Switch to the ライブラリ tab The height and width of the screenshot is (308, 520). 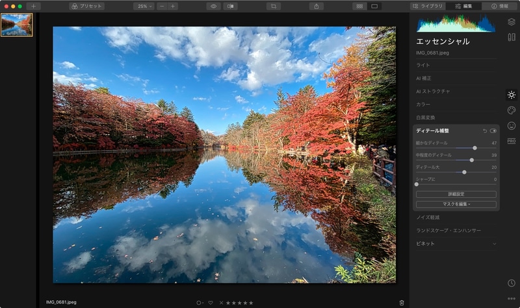pyautogui.click(x=428, y=6)
